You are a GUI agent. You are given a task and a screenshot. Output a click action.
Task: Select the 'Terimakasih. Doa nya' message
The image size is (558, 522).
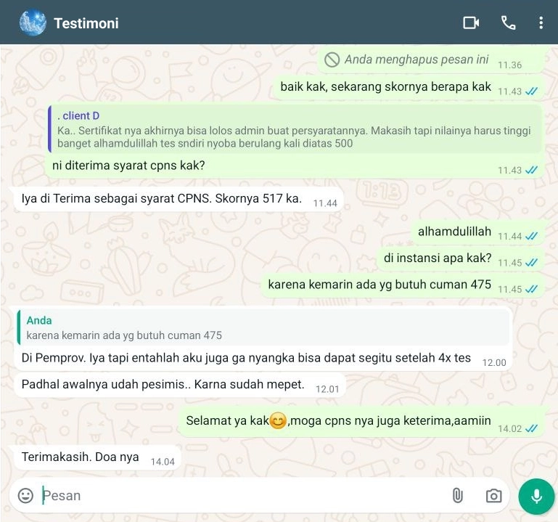[x=97, y=457]
